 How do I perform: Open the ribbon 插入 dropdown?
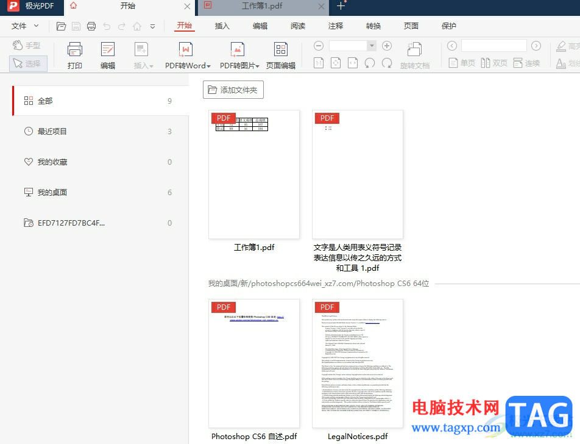pyautogui.click(x=143, y=56)
